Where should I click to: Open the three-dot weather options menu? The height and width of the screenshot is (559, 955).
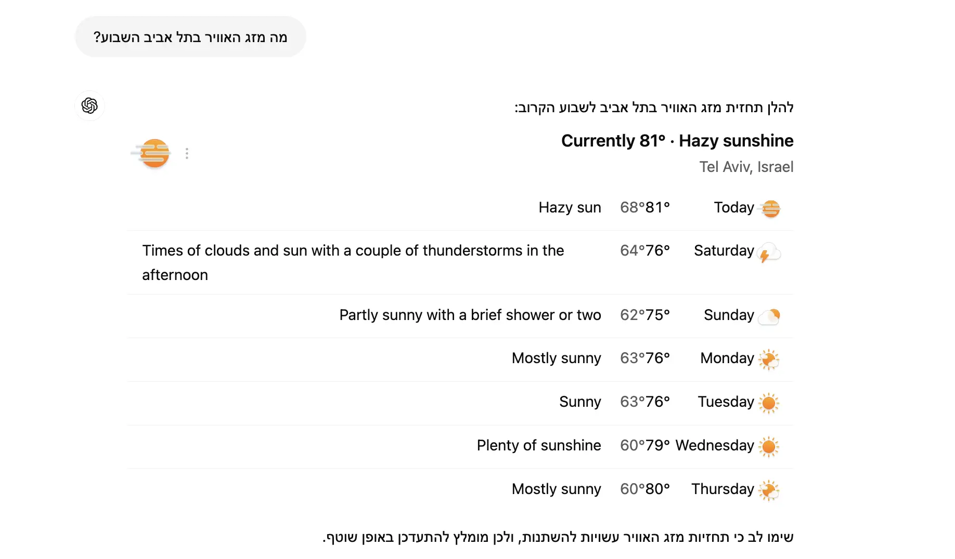tap(187, 153)
